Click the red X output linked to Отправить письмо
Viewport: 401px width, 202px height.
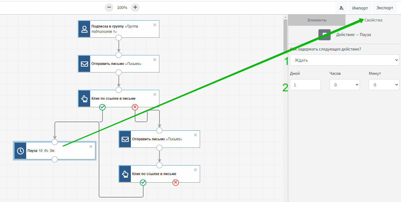point(135,107)
